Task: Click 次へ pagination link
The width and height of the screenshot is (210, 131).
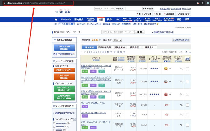Action: tap(188, 52)
